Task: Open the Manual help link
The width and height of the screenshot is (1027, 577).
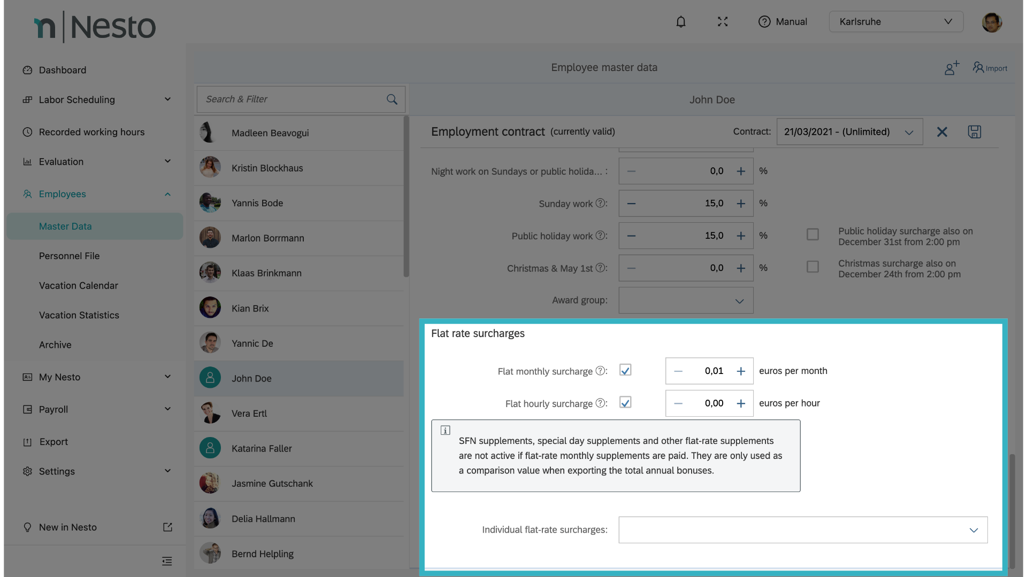Action: point(783,22)
